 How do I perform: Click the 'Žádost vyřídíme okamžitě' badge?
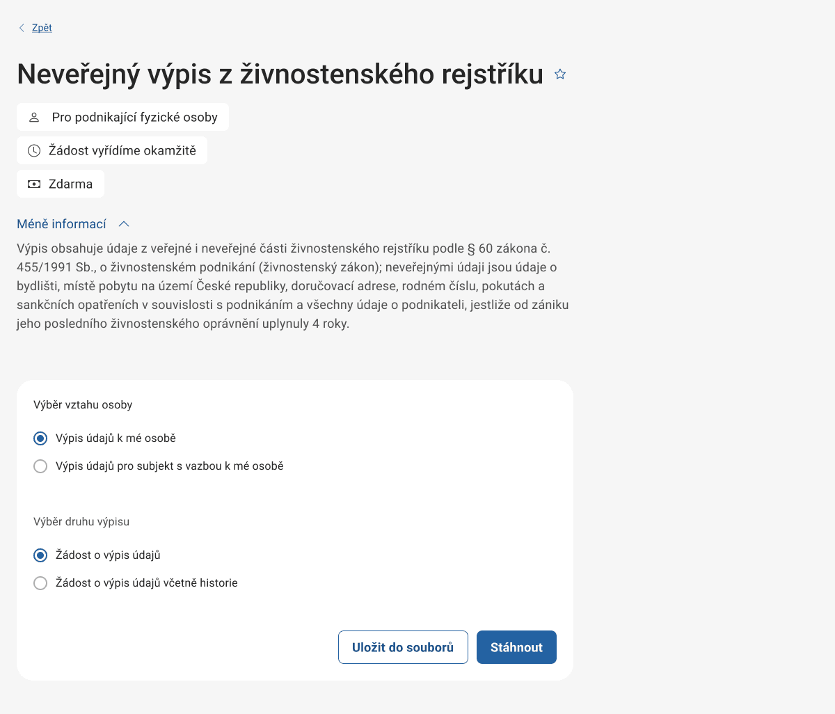[x=111, y=150]
